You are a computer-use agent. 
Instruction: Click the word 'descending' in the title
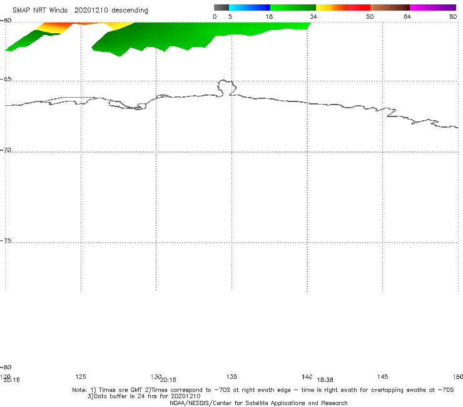pyautogui.click(x=130, y=11)
